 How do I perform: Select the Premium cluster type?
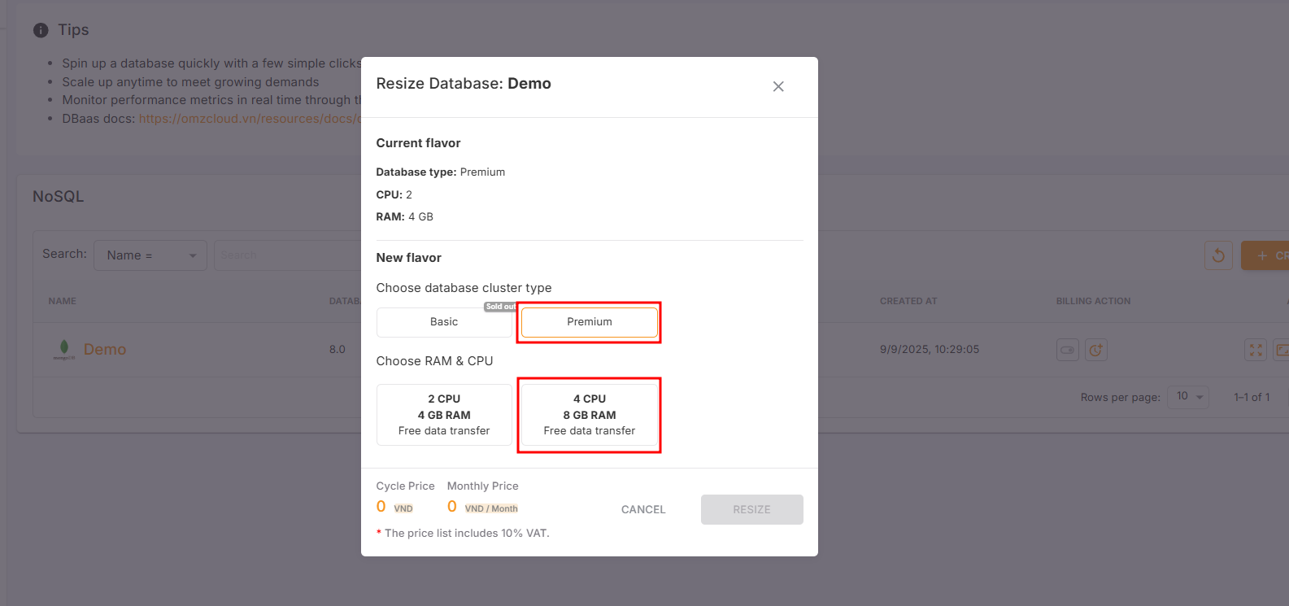tap(590, 322)
